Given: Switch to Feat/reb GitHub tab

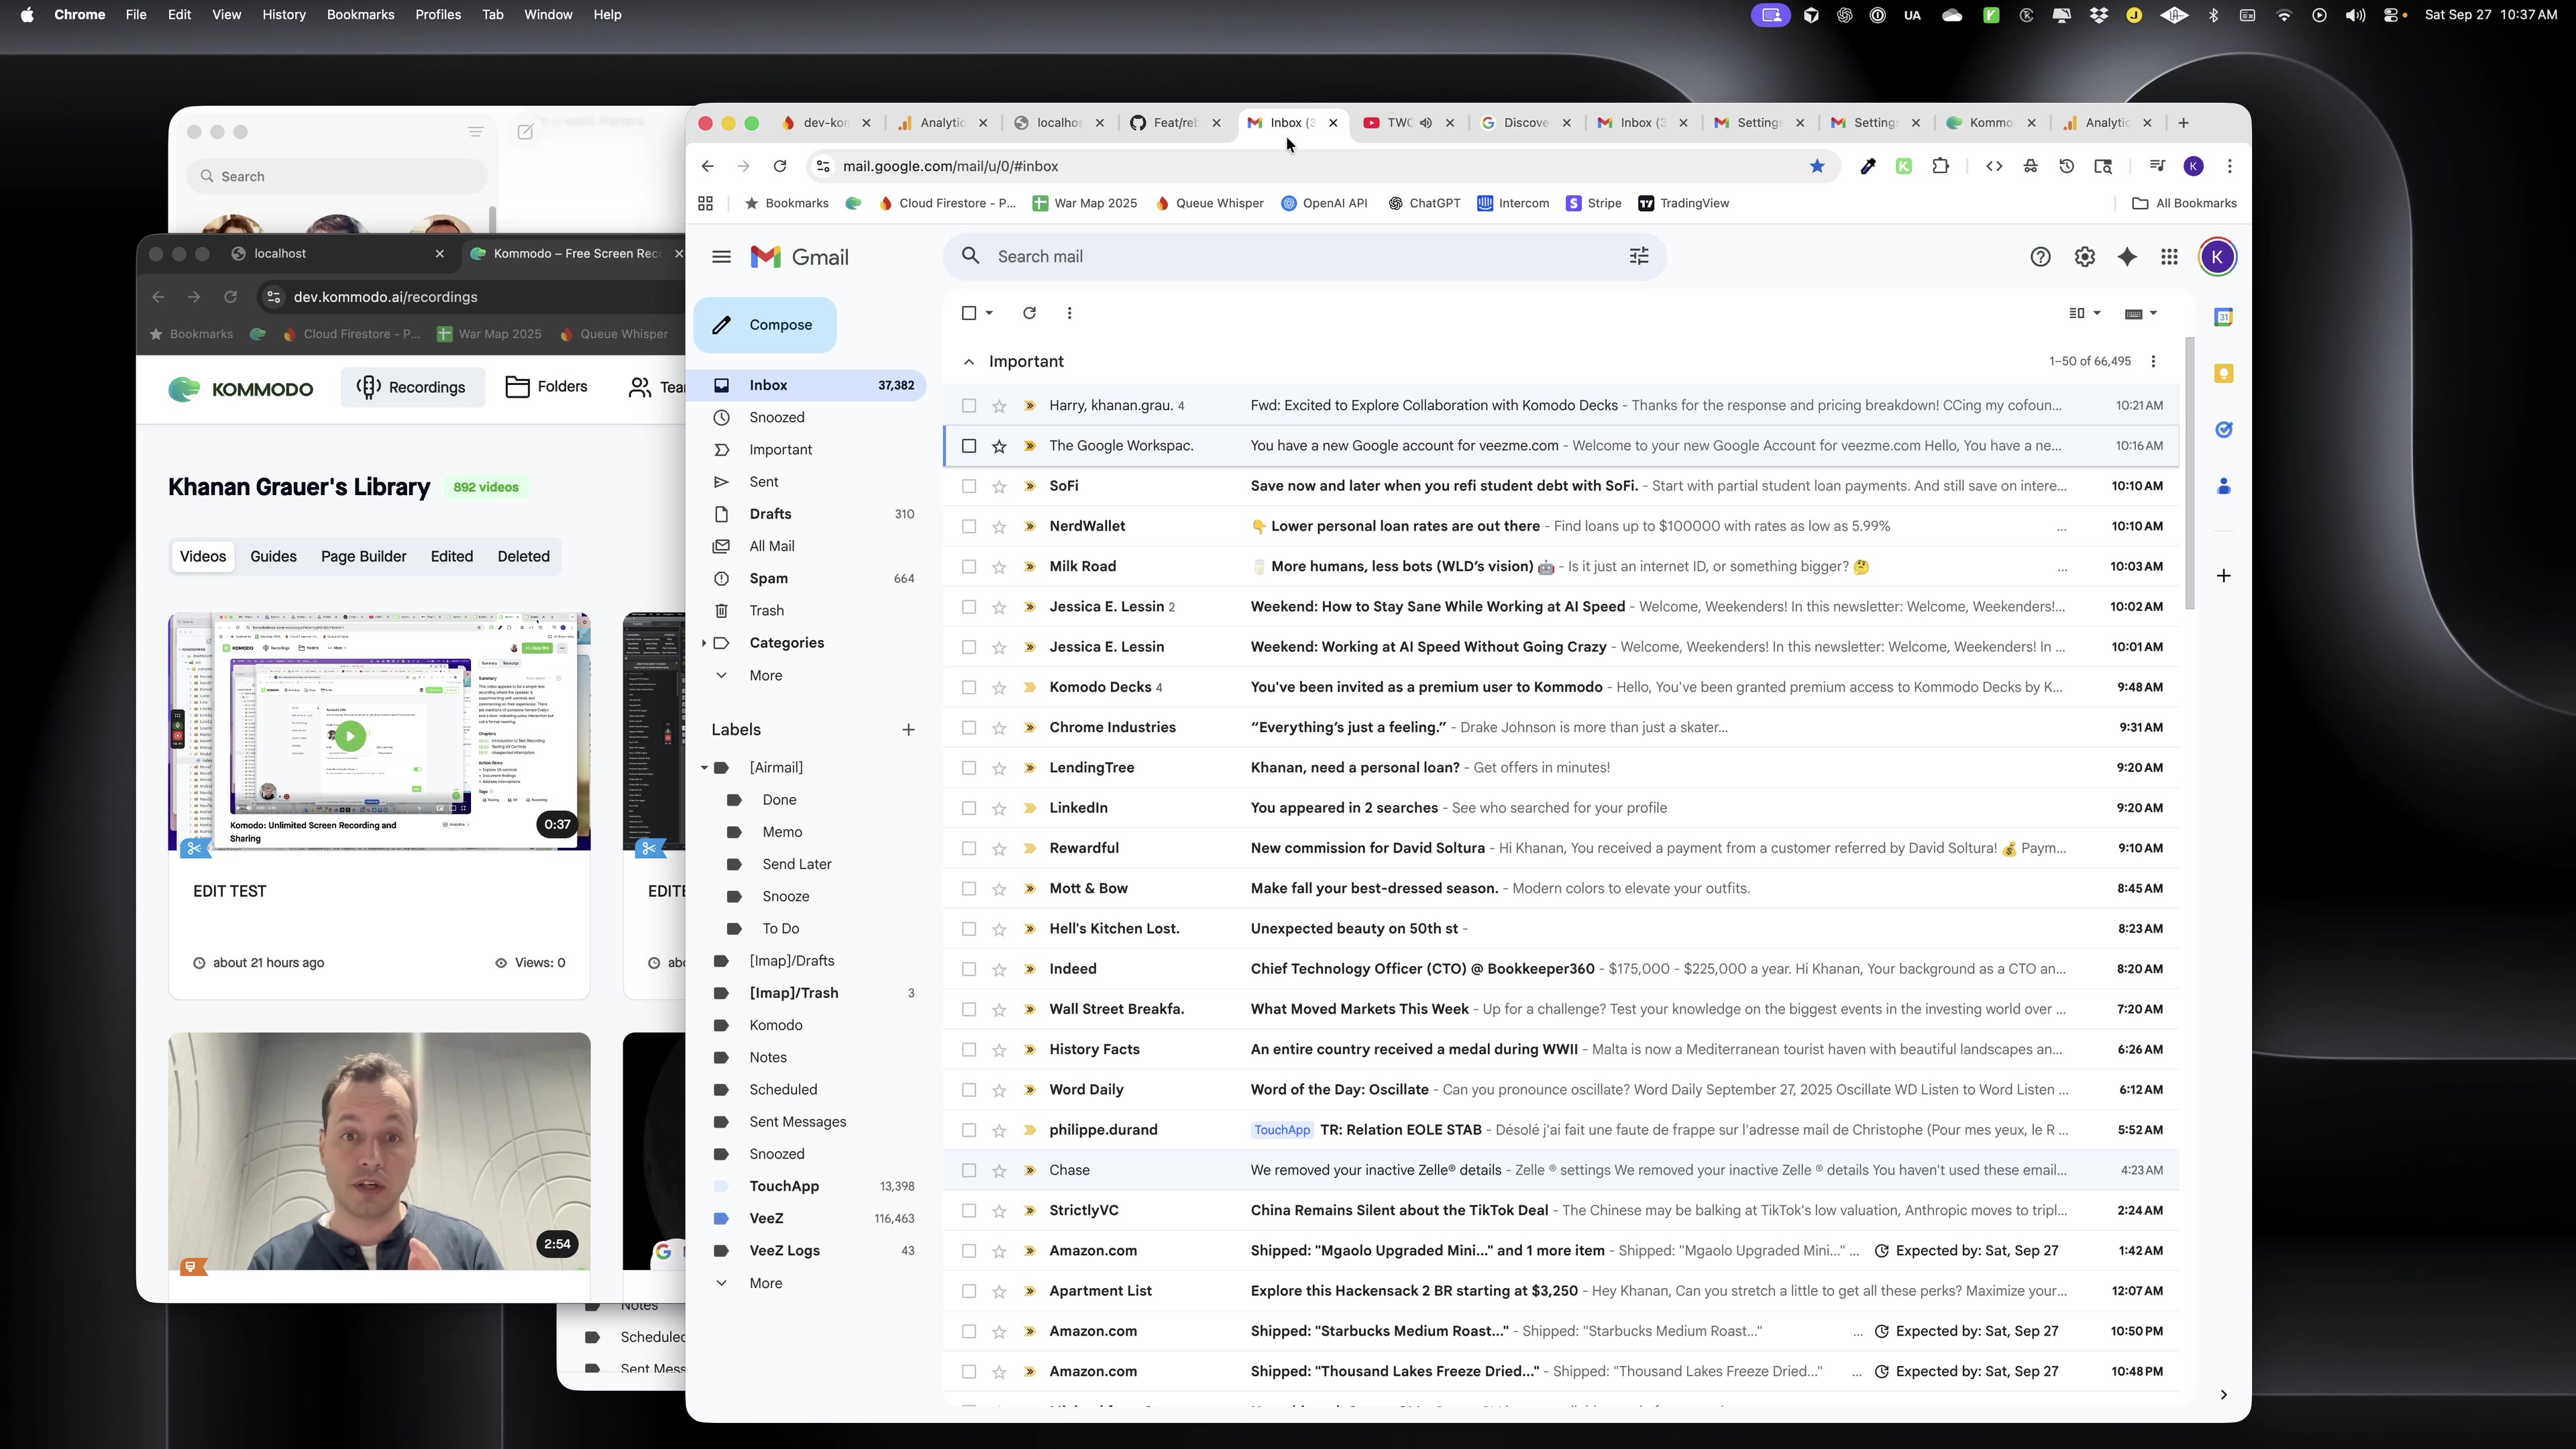Looking at the screenshot, I should 1176,123.
